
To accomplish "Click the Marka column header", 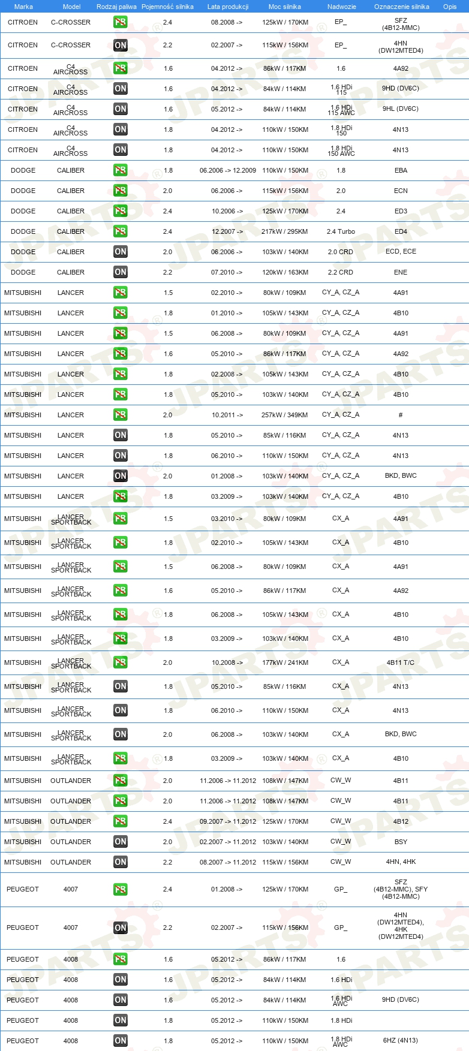I will pyautogui.click(x=23, y=7).
